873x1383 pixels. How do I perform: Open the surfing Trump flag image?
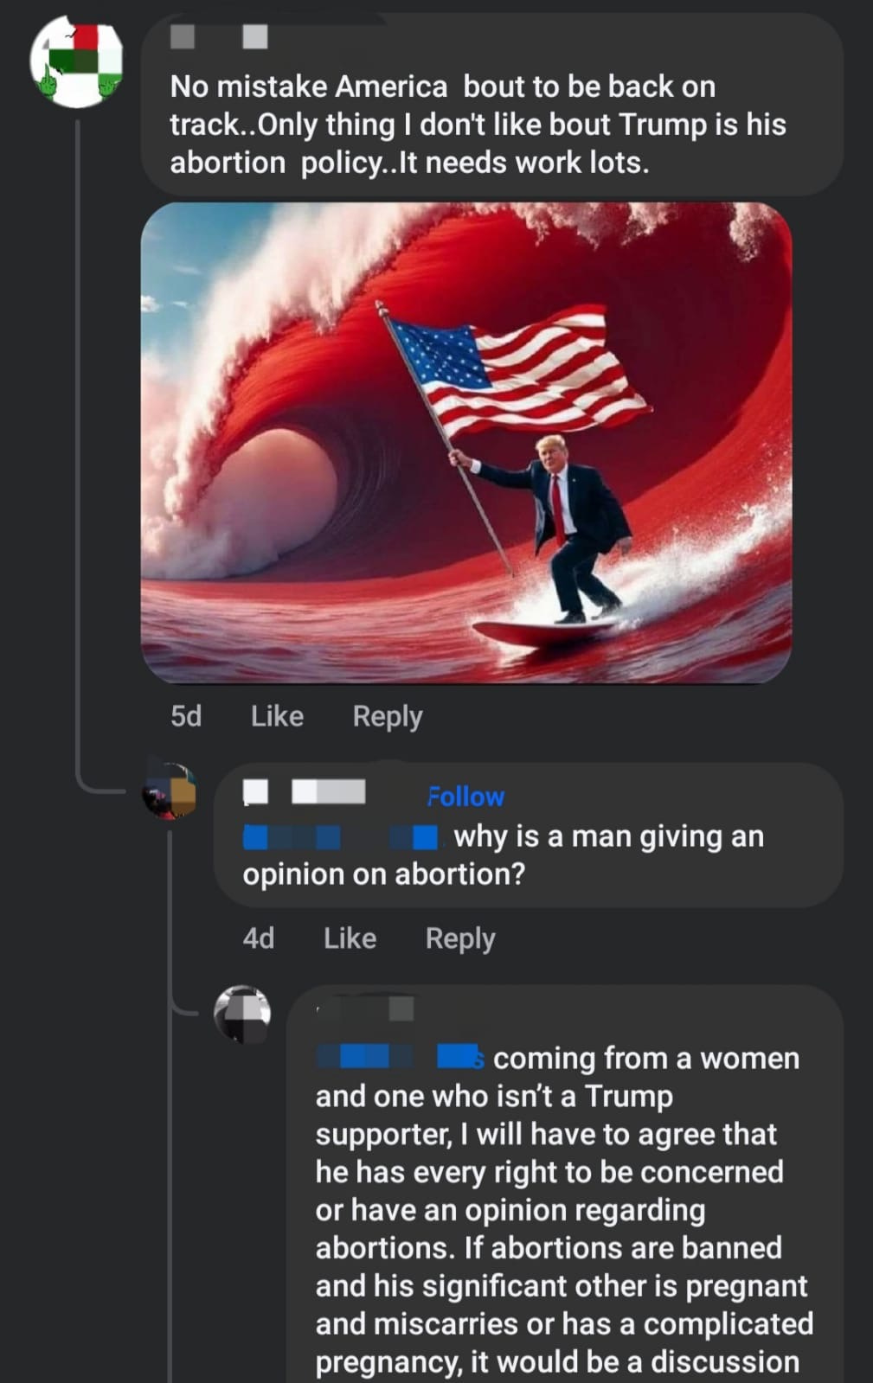click(466, 443)
